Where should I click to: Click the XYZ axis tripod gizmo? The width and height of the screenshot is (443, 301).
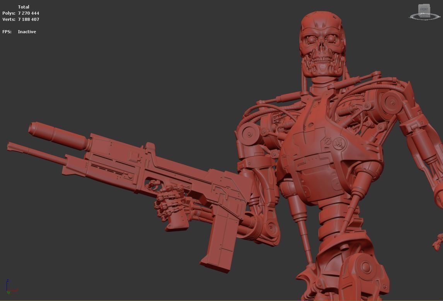(12, 287)
